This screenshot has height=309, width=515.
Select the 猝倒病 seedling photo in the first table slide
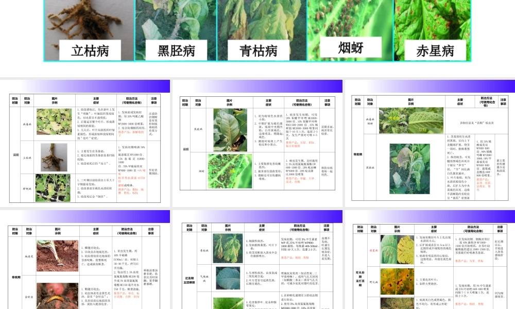click(x=54, y=188)
